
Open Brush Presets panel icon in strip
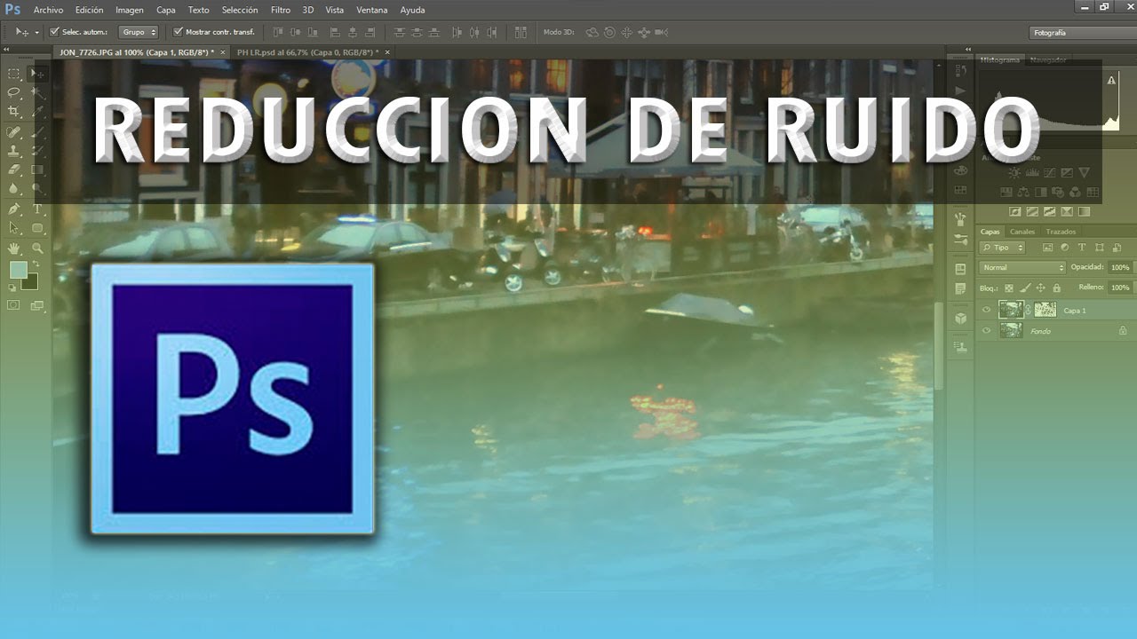(960, 240)
